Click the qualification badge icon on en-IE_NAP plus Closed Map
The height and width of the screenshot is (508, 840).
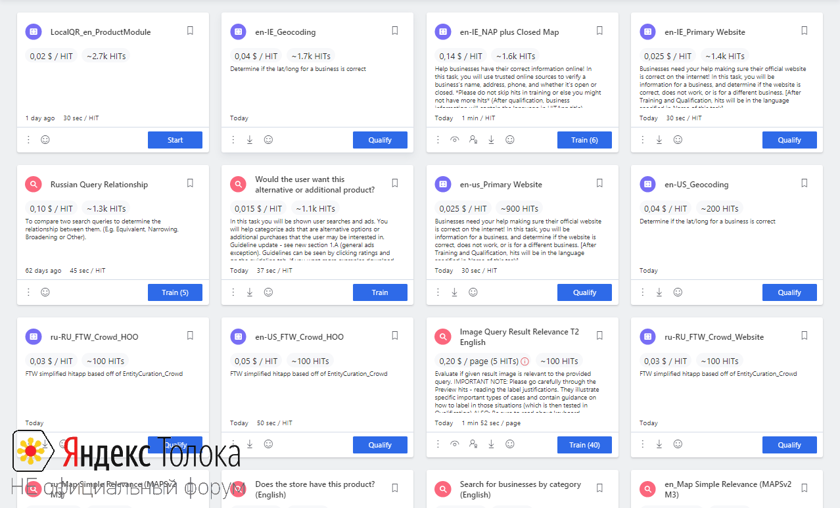tap(474, 139)
